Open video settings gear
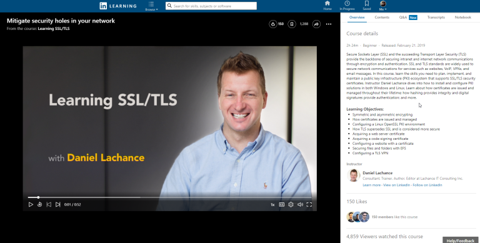480x243 pixels. [x=291, y=204]
